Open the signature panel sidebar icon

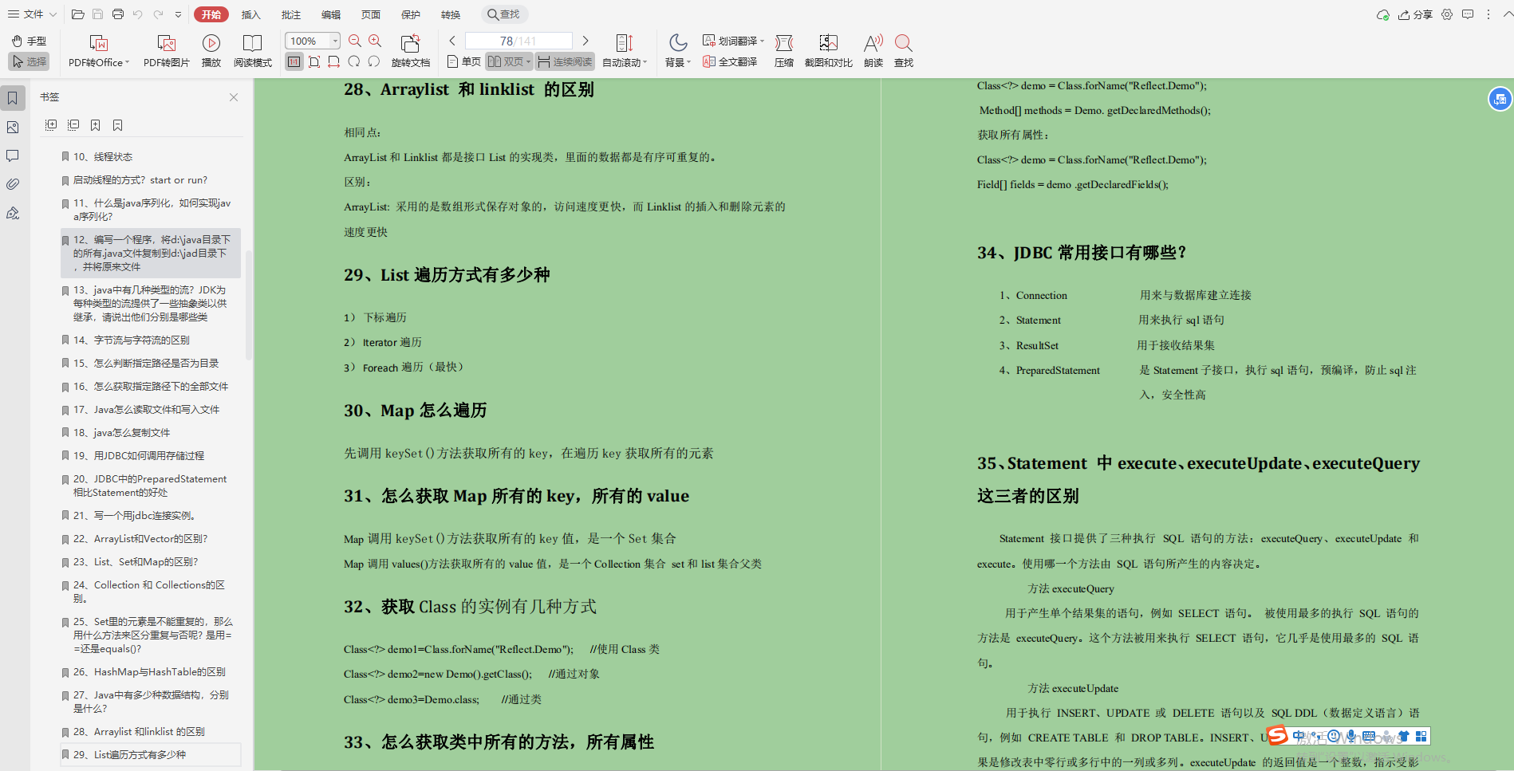(x=13, y=213)
